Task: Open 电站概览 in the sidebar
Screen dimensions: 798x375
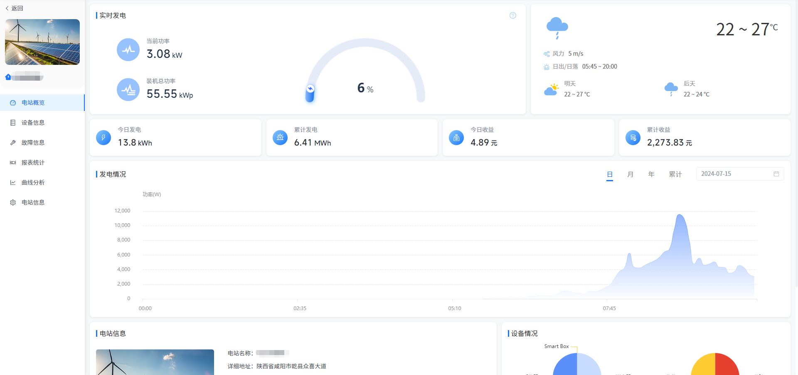Action: pyautogui.click(x=33, y=103)
